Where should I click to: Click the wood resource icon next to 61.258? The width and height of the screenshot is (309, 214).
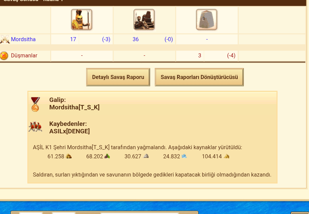(x=69, y=156)
